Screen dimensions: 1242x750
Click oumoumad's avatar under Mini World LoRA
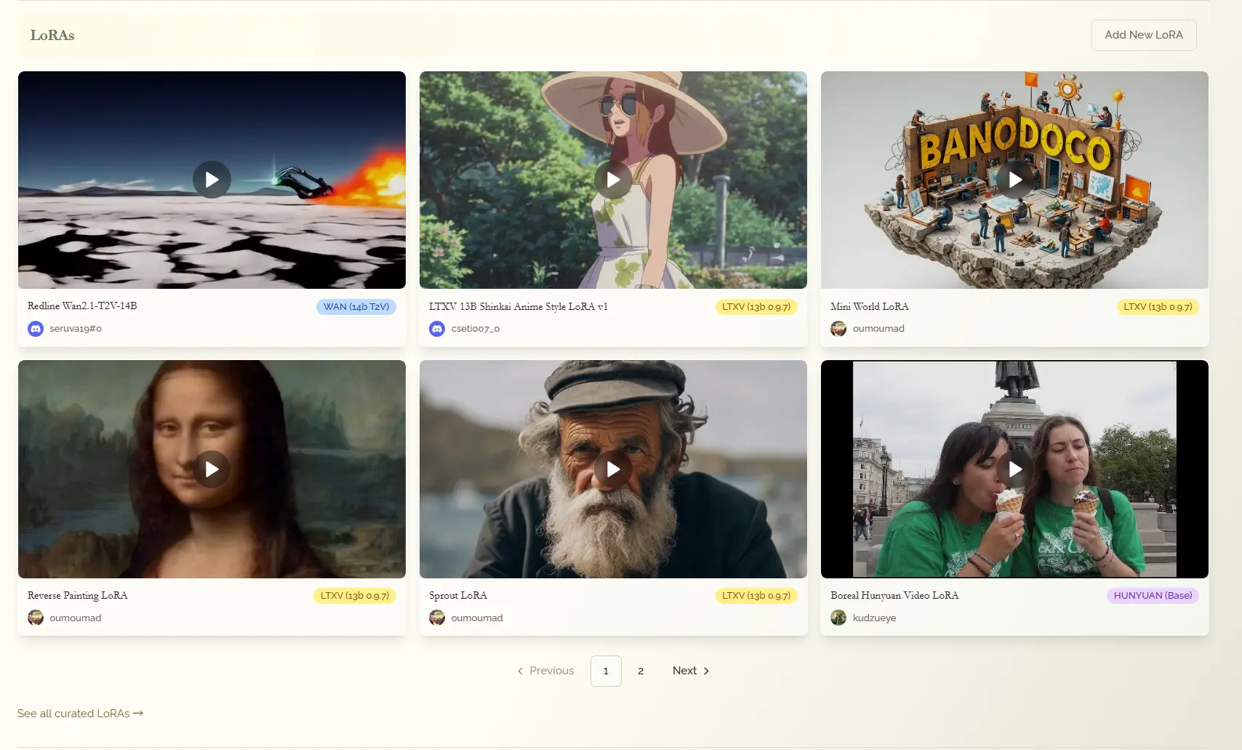pos(838,329)
